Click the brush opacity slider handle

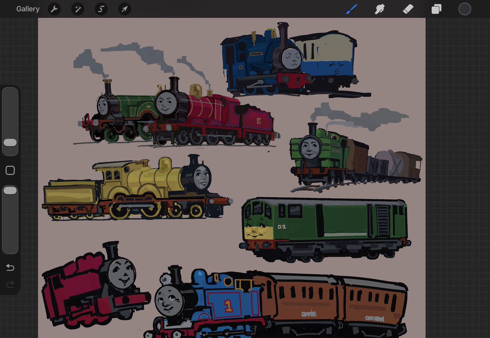10,190
